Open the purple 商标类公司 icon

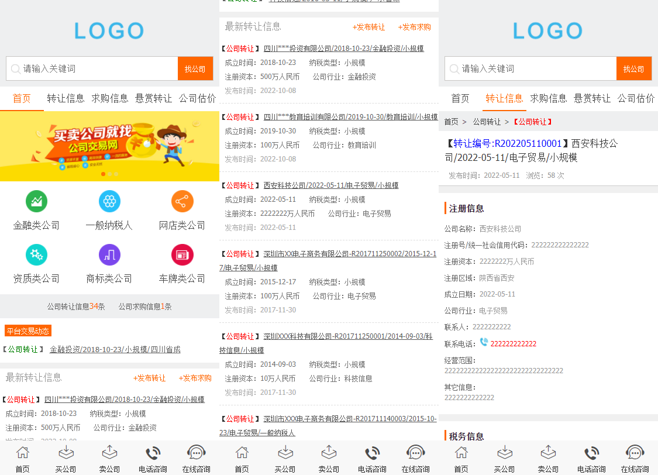pyautogui.click(x=109, y=254)
